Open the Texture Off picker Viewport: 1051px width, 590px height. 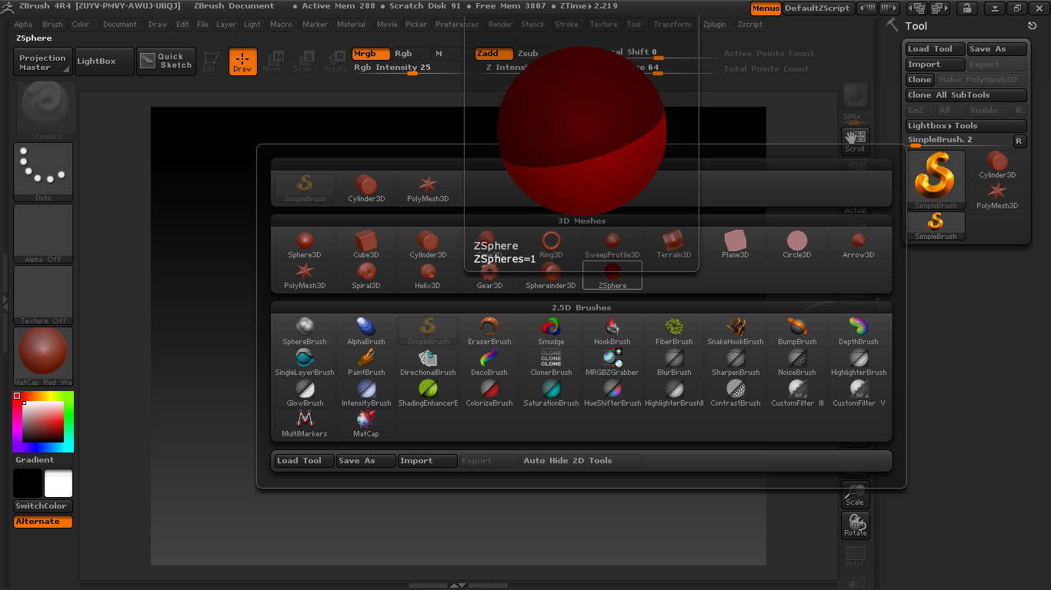click(43, 295)
